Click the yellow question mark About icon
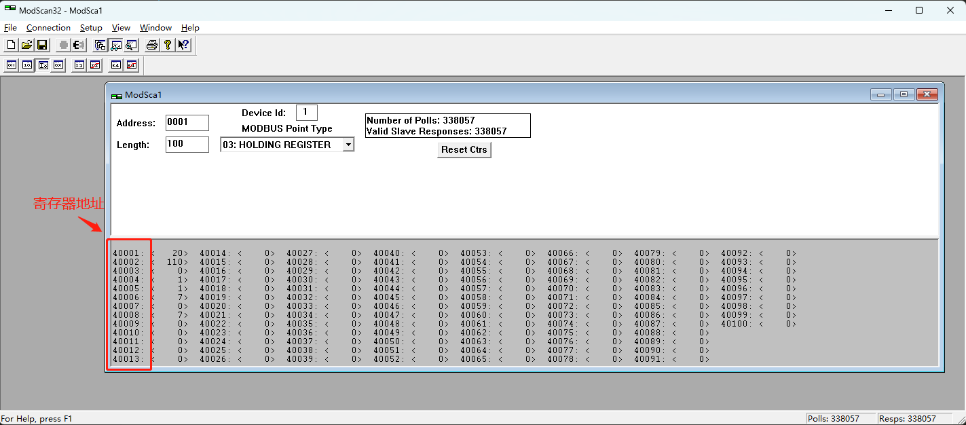Image resolution: width=966 pixels, height=425 pixels. (x=168, y=45)
